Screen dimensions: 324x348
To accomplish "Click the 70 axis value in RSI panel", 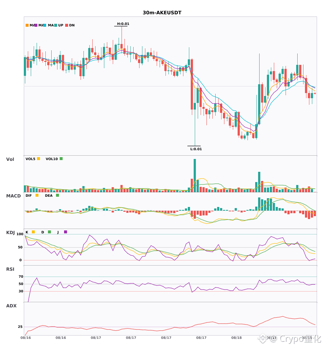I will [x=21, y=277].
